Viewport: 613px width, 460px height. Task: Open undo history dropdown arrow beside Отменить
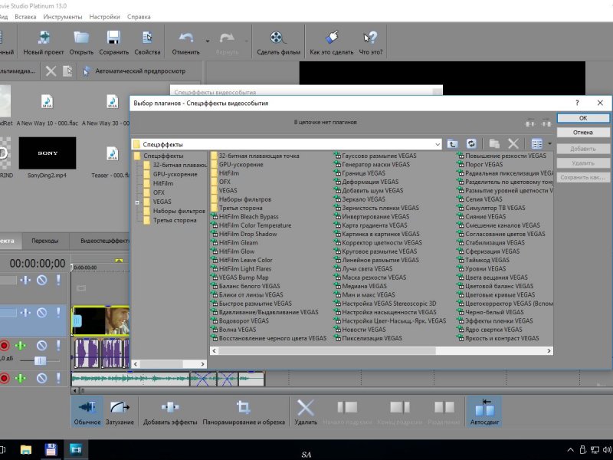coord(208,41)
